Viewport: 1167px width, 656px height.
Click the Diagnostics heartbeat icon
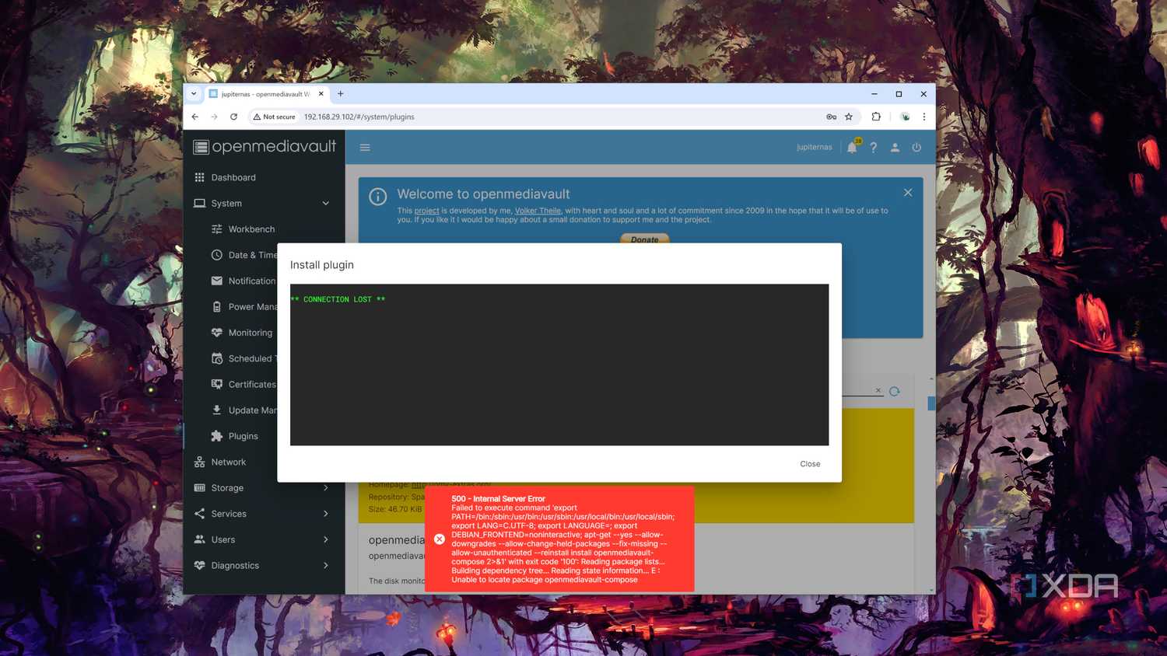(200, 565)
